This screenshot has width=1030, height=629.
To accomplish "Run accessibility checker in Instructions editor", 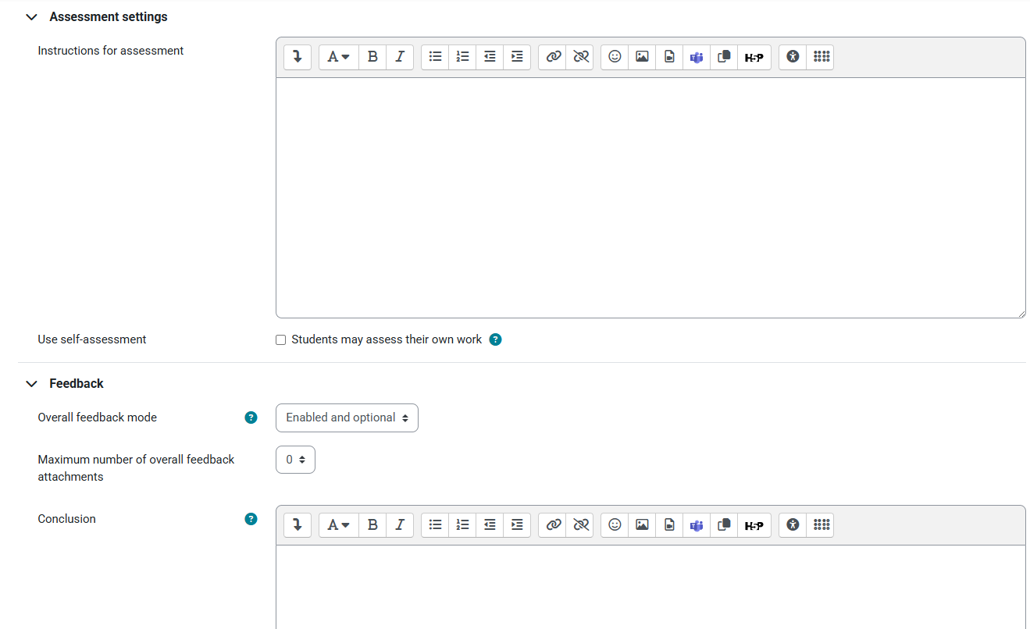I will [x=793, y=57].
